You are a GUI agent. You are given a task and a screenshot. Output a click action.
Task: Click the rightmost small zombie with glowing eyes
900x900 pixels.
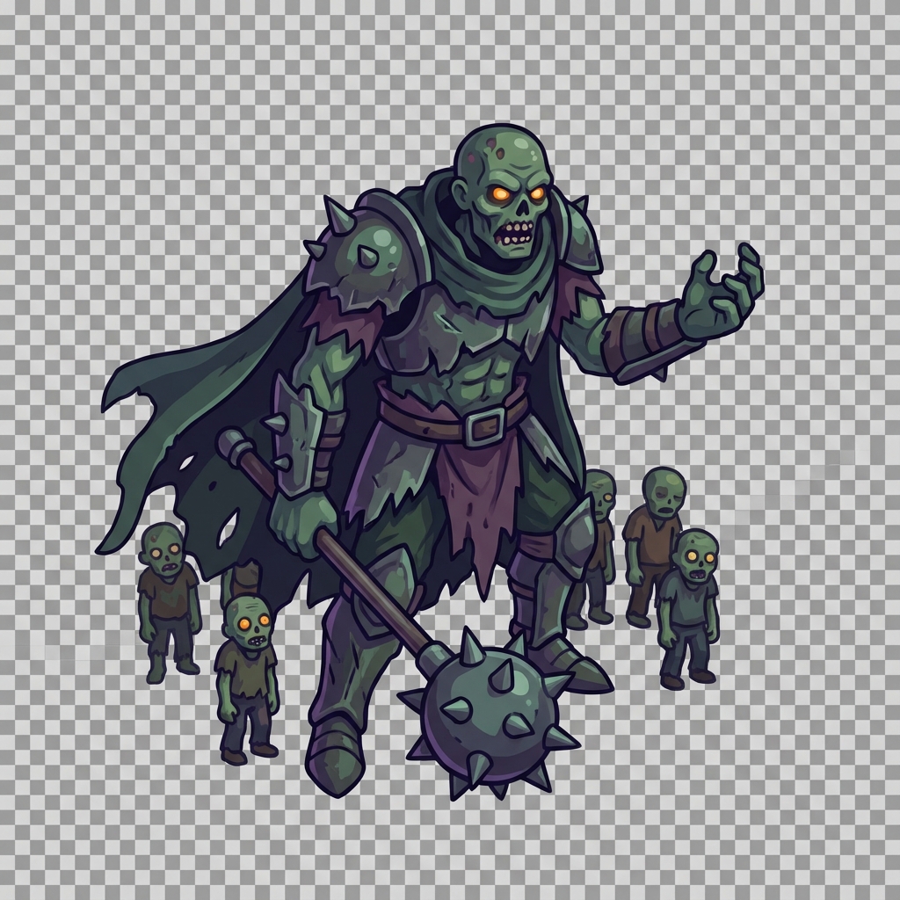[691, 606]
